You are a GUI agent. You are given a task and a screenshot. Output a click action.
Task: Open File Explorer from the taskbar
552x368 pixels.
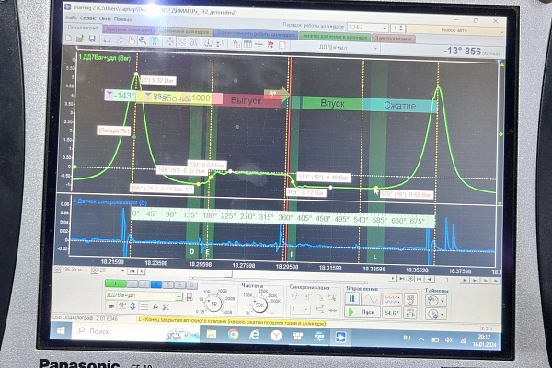pyautogui.click(x=212, y=333)
